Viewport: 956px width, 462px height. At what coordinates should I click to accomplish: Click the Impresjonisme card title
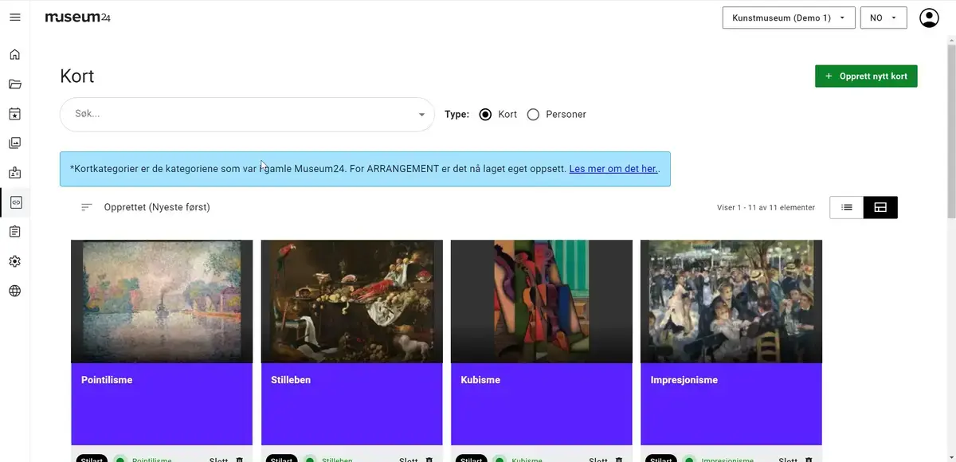pos(684,380)
